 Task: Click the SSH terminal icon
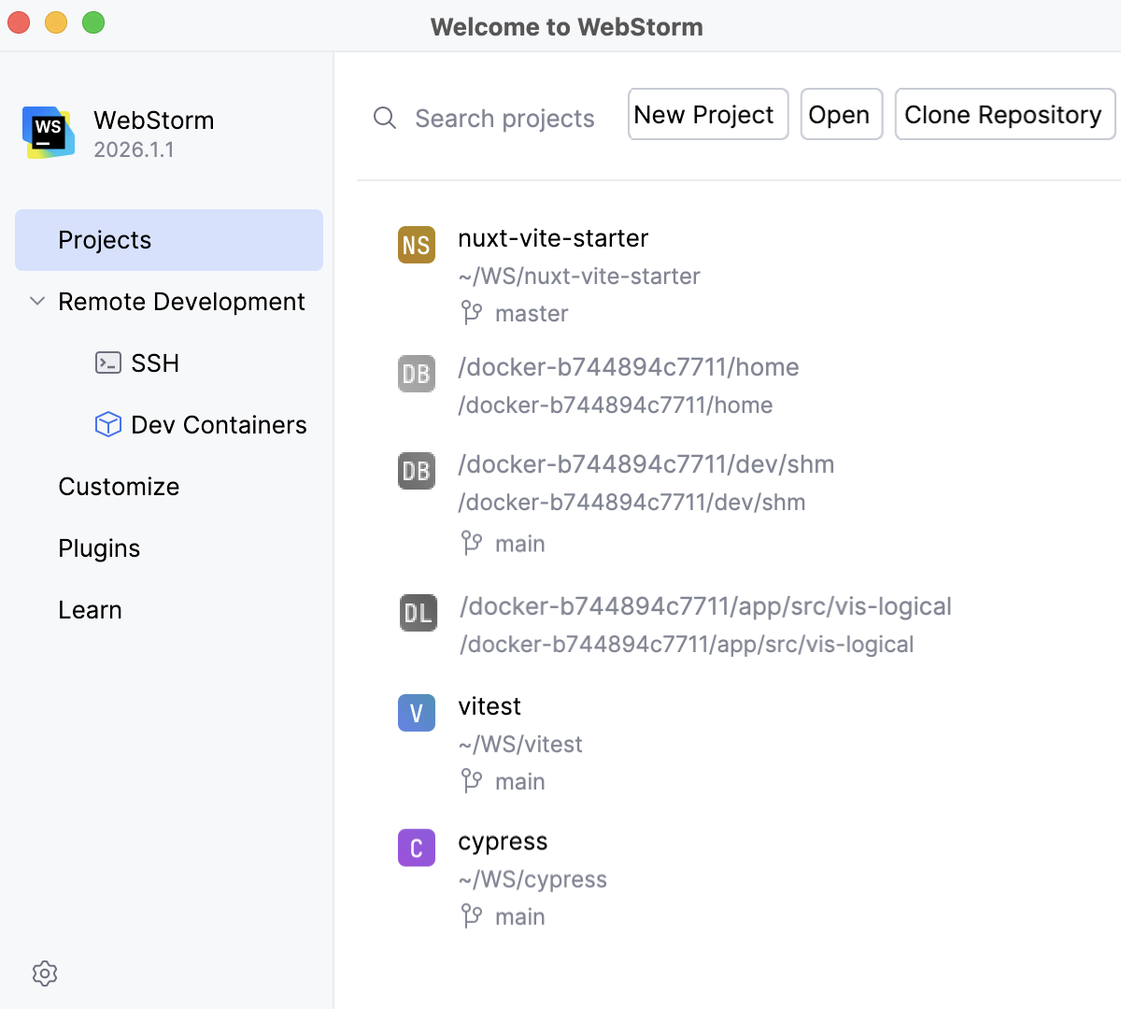108,362
